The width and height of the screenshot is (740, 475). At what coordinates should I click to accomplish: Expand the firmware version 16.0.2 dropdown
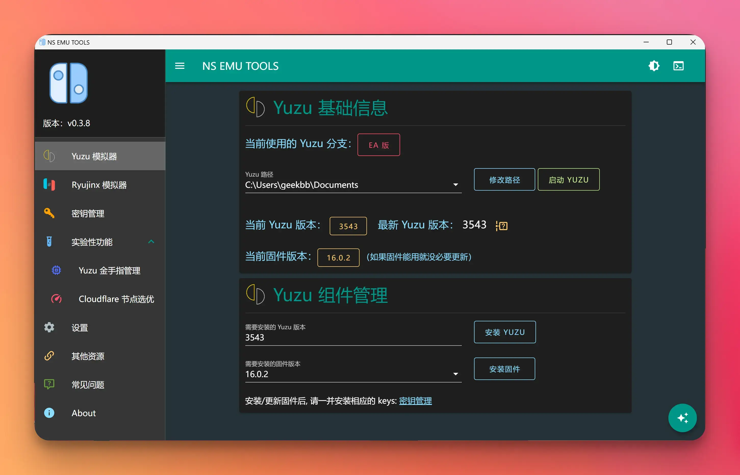pyautogui.click(x=455, y=374)
